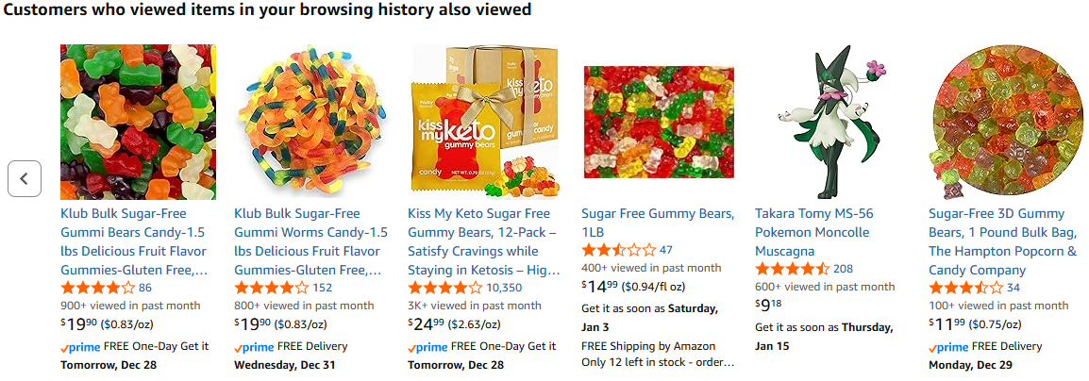Click star rating beside 47 reviews
The image size is (1089, 381).
click(618, 250)
